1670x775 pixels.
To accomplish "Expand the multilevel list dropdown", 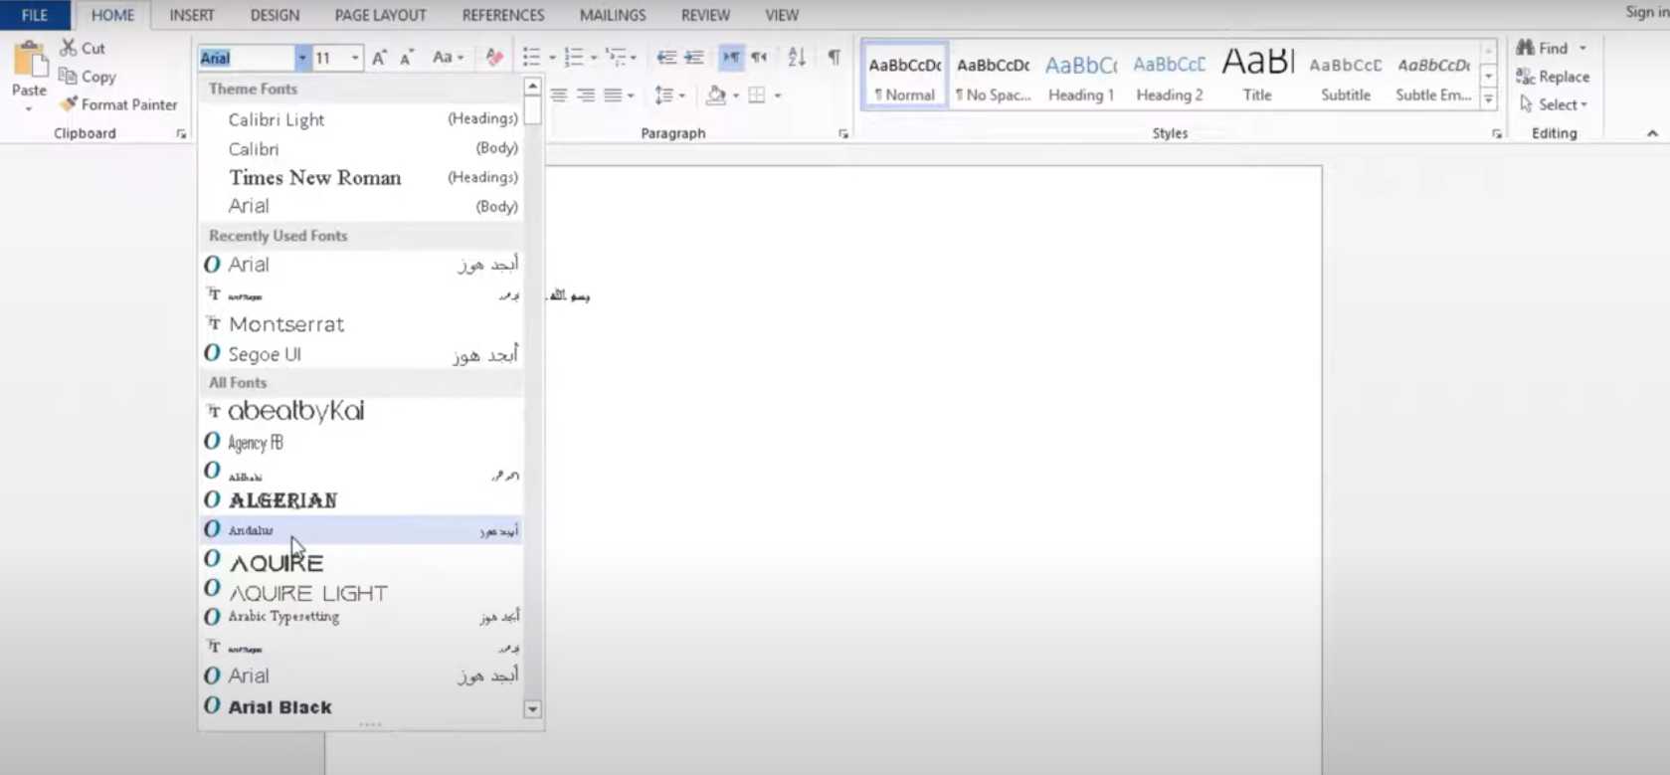I will [634, 58].
